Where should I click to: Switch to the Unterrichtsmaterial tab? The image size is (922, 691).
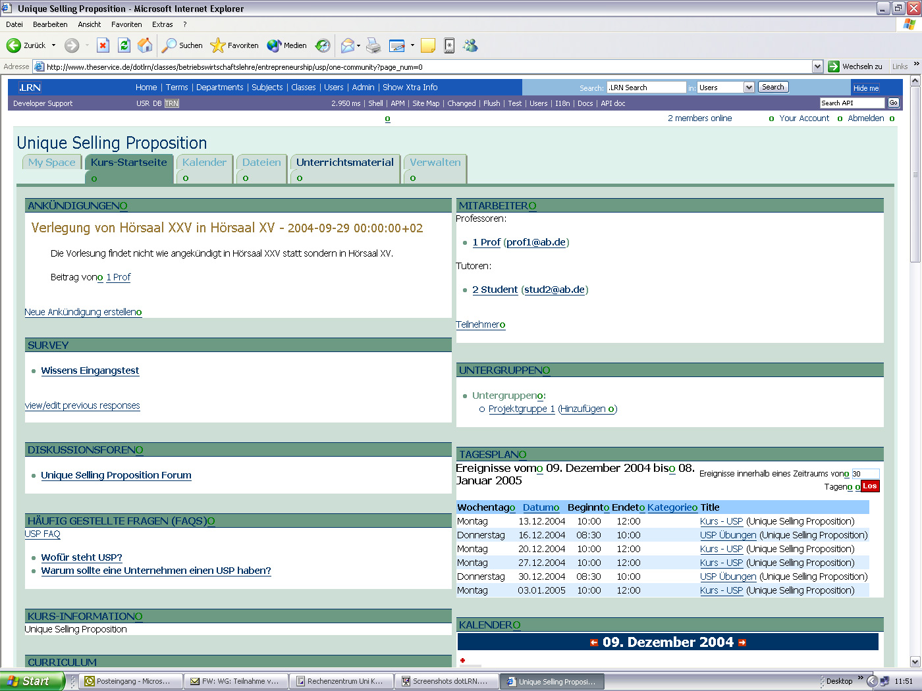[x=344, y=162]
